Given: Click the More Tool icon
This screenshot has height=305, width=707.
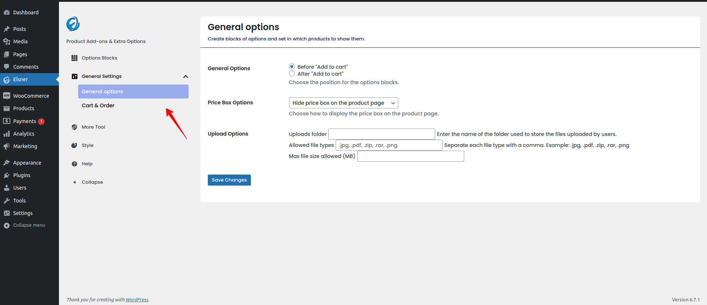Looking at the screenshot, I should [x=74, y=127].
